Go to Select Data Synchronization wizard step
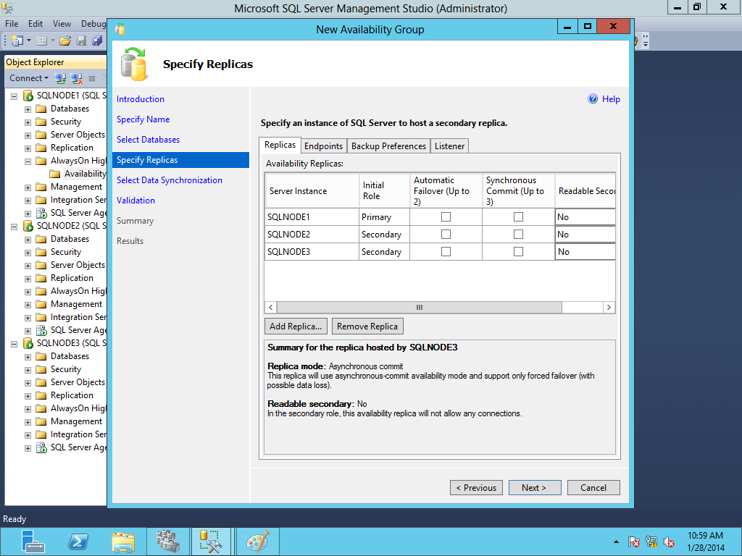Viewport: 742px width, 556px height. coord(170,180)
